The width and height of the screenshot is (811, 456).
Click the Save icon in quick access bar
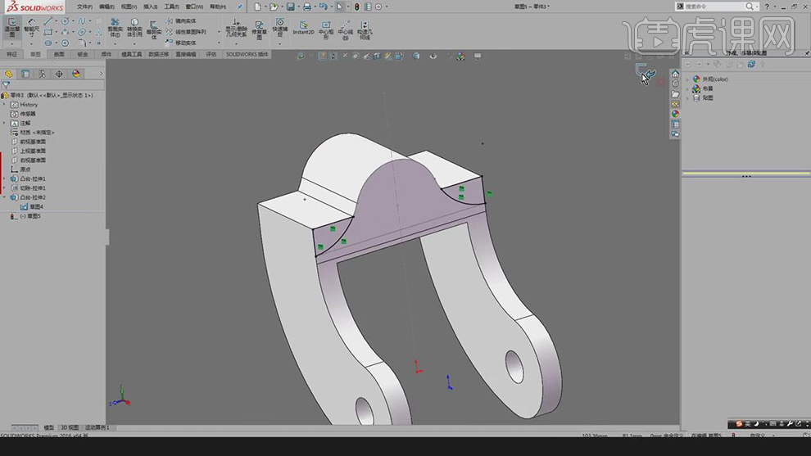pyautogui.click(x=291, y=7)
